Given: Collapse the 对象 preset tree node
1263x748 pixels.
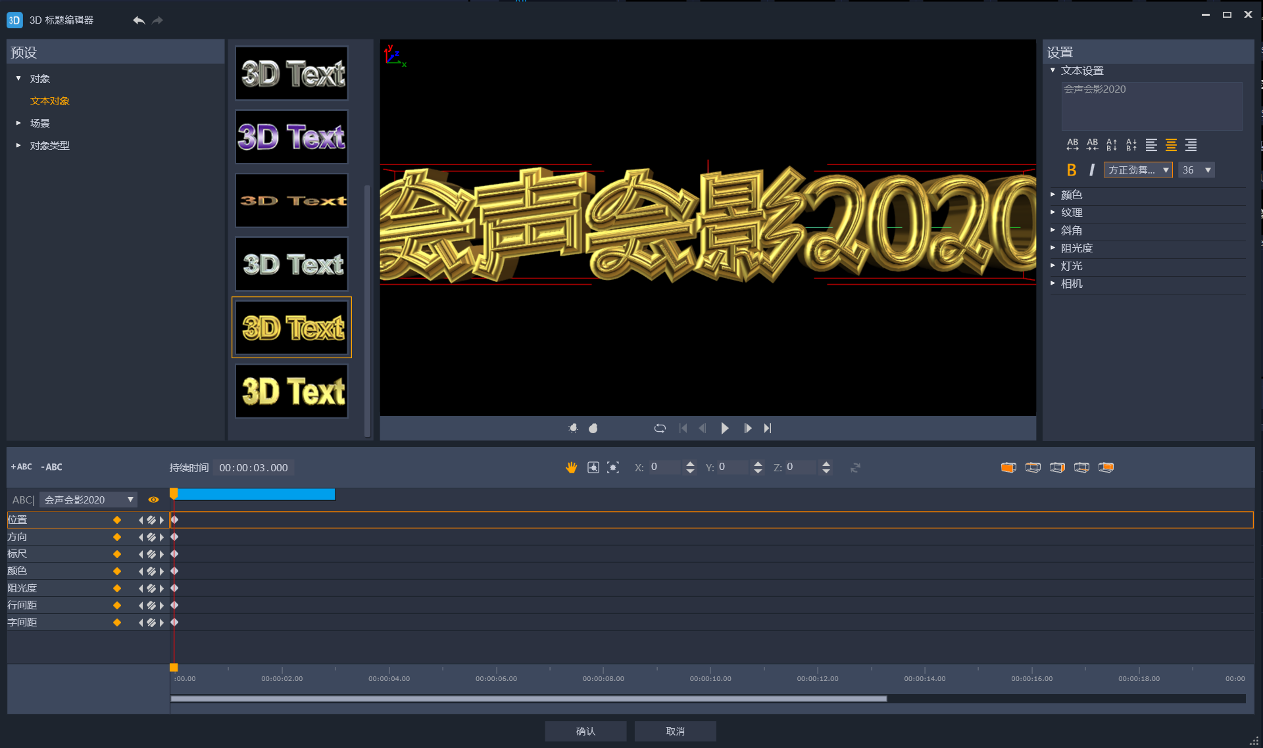Looking at the screenshot, I should (x=18, y=78).
